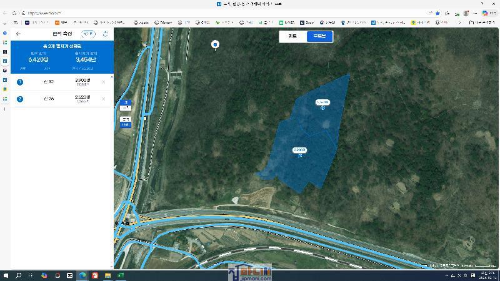Select parcel number 2 in the list
Viewport: 500px width, 281px height.
coord(20,99)
